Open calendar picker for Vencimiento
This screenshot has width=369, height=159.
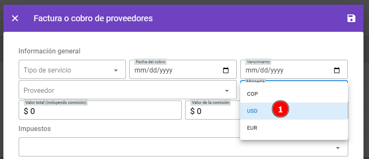pyautogui.click(x=337, y=70)
